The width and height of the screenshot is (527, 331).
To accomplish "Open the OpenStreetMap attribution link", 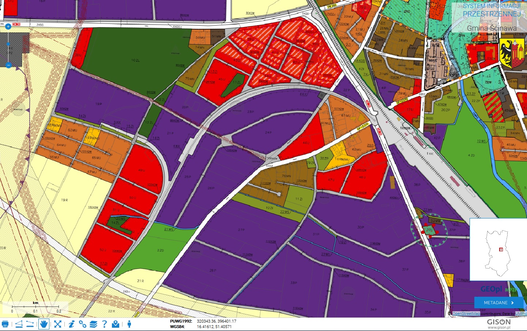I will 466,313.
